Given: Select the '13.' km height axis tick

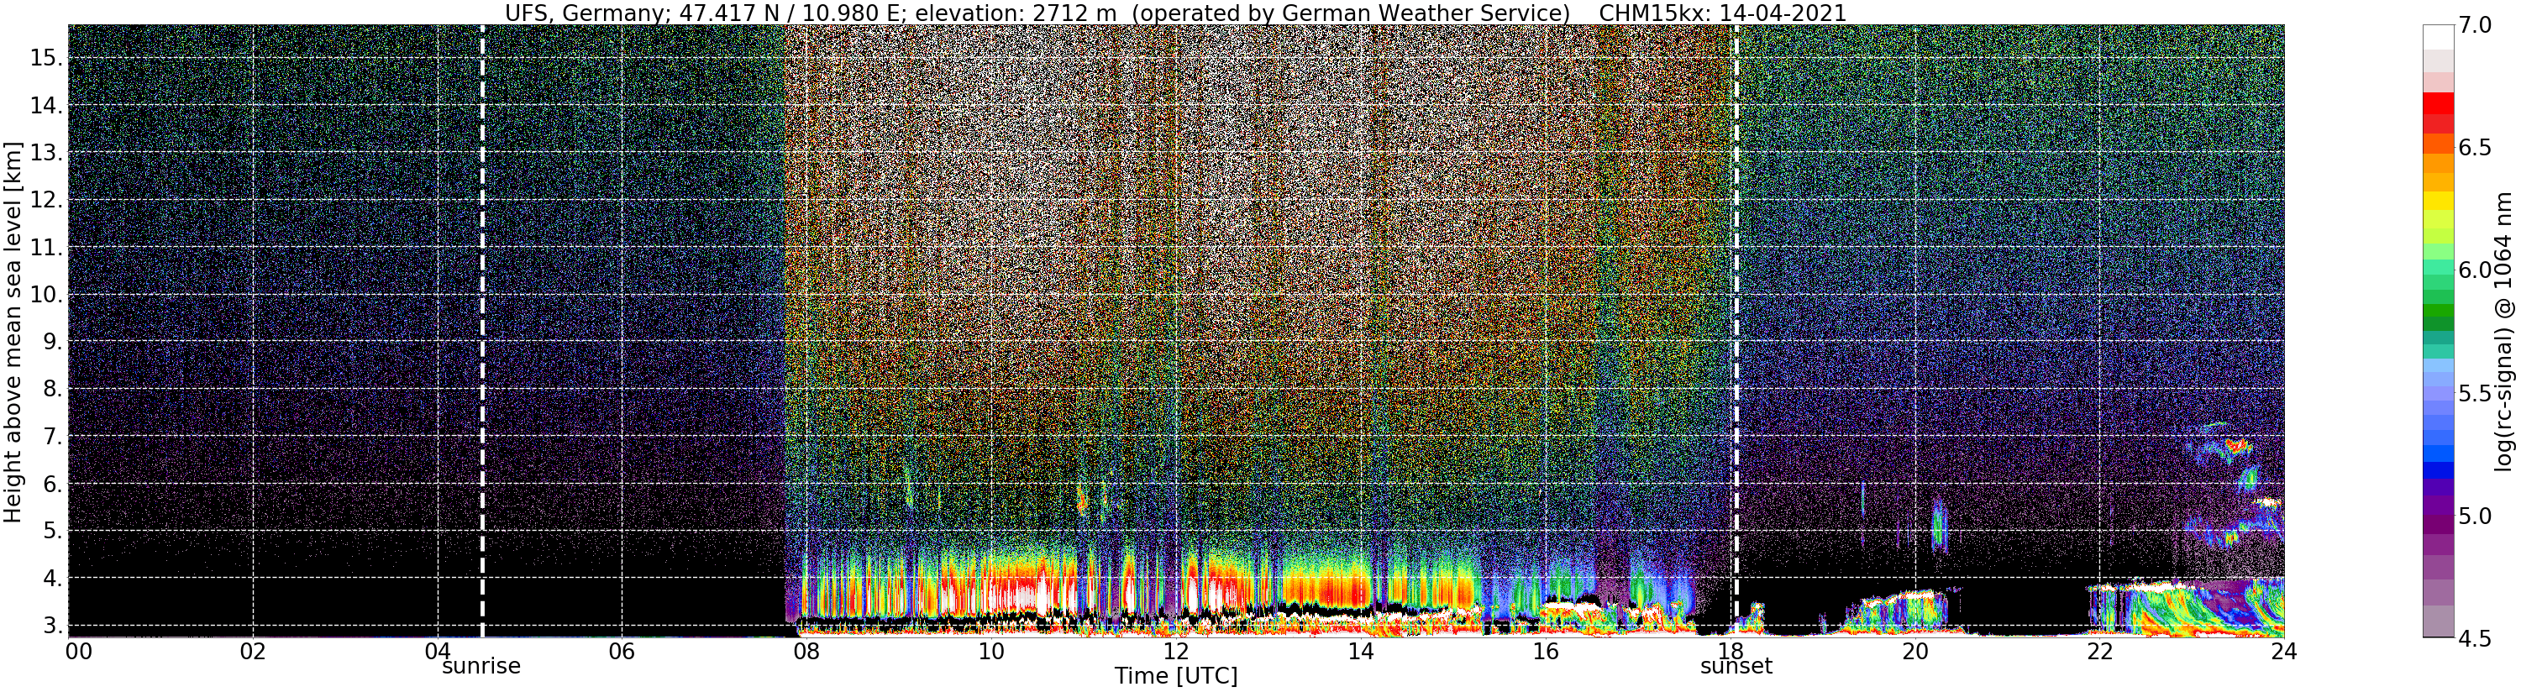Looking at the screenshot, I should click(x=46, y=153).
